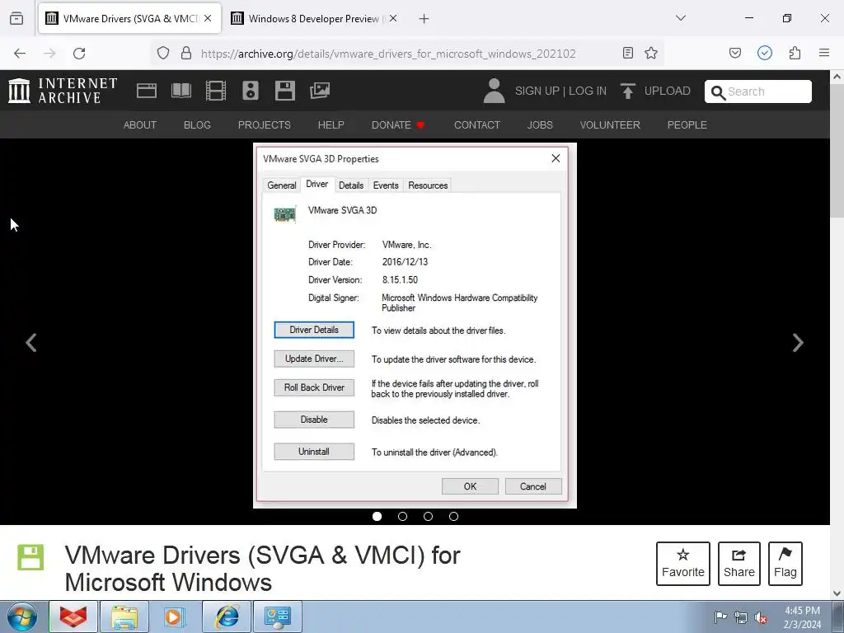Screen dimensions: 844x633
Task: Open the VOLUNTEER menu link
Action: (610, 125)
